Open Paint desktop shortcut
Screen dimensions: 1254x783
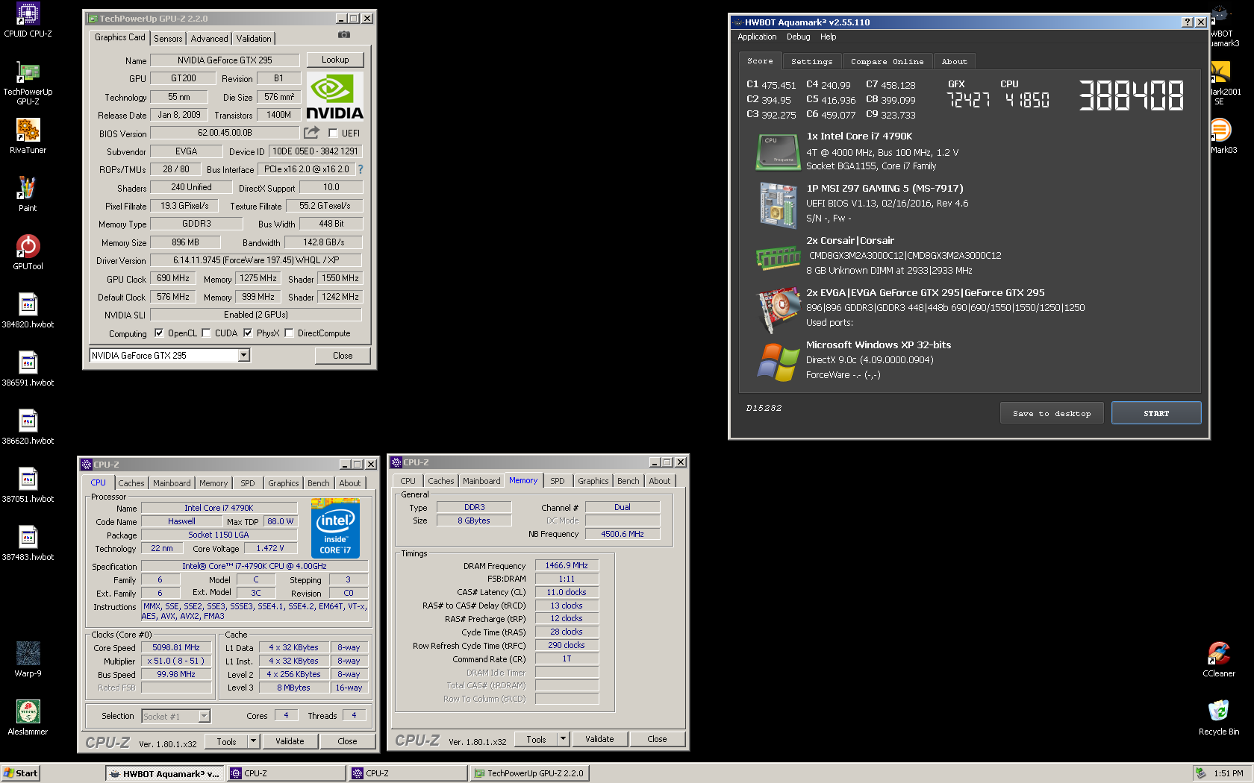click(x=28, y=194)
